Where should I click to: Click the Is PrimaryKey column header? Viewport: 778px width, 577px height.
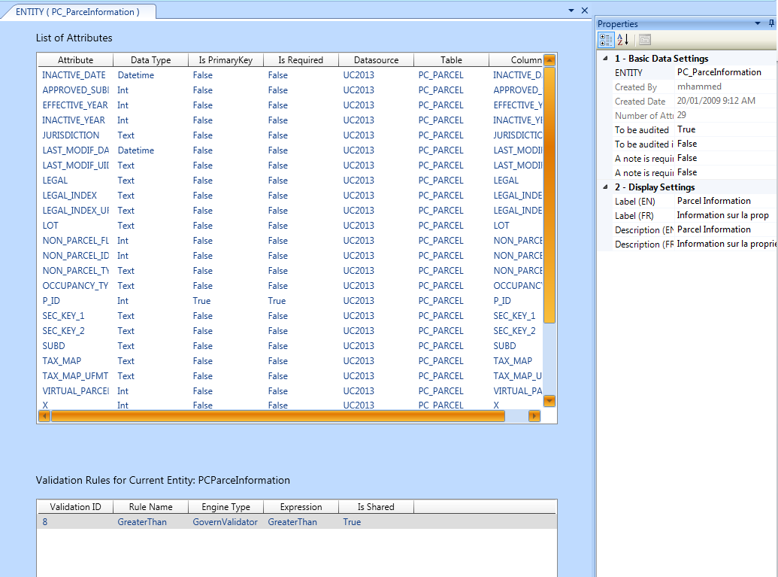(x=226, y=60)
